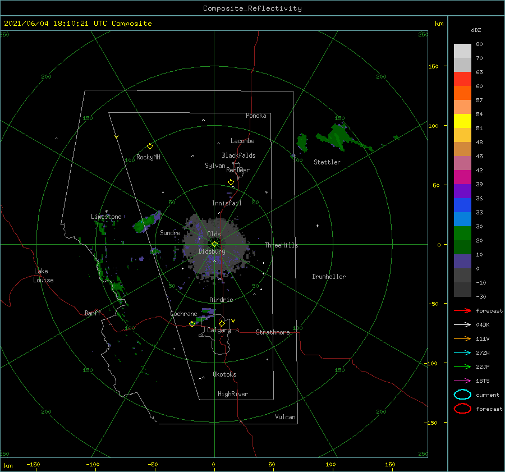Click the Sundre label
The width and height of the screenshot is (505, 472).
(170, 232)
